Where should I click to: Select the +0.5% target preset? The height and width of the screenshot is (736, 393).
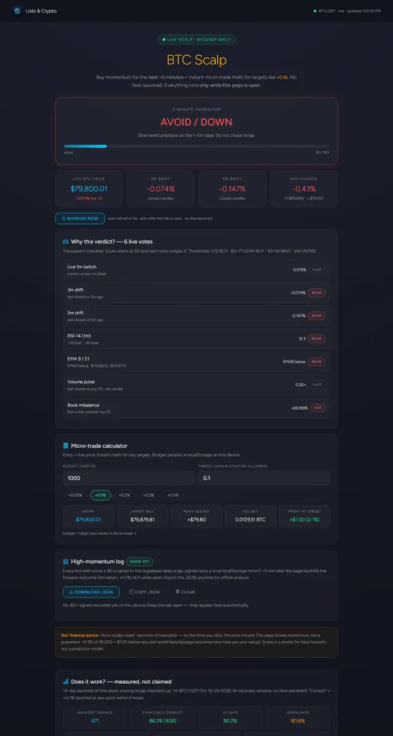[173, 495]
